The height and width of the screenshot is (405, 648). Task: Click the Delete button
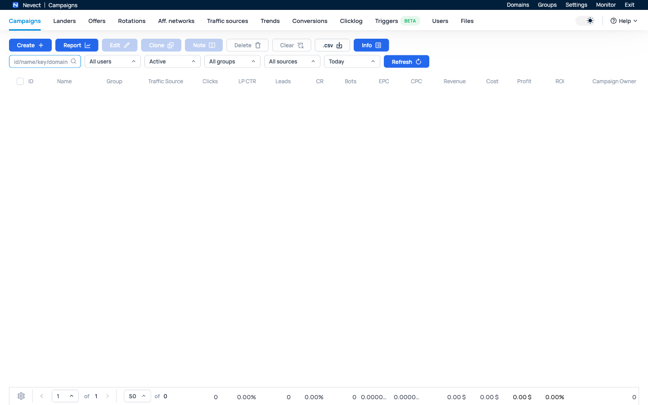pyautogui.click(x=247, y=45)
